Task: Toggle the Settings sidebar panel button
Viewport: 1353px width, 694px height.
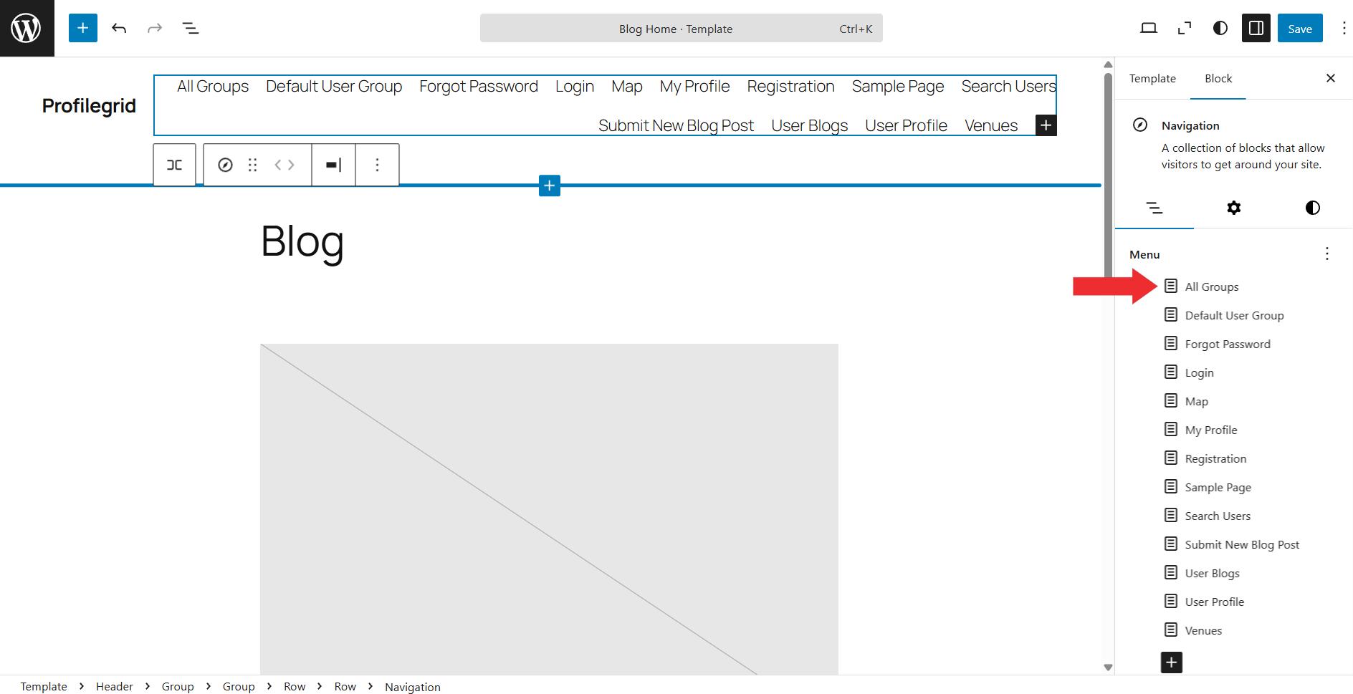Action: [1256, 28]
